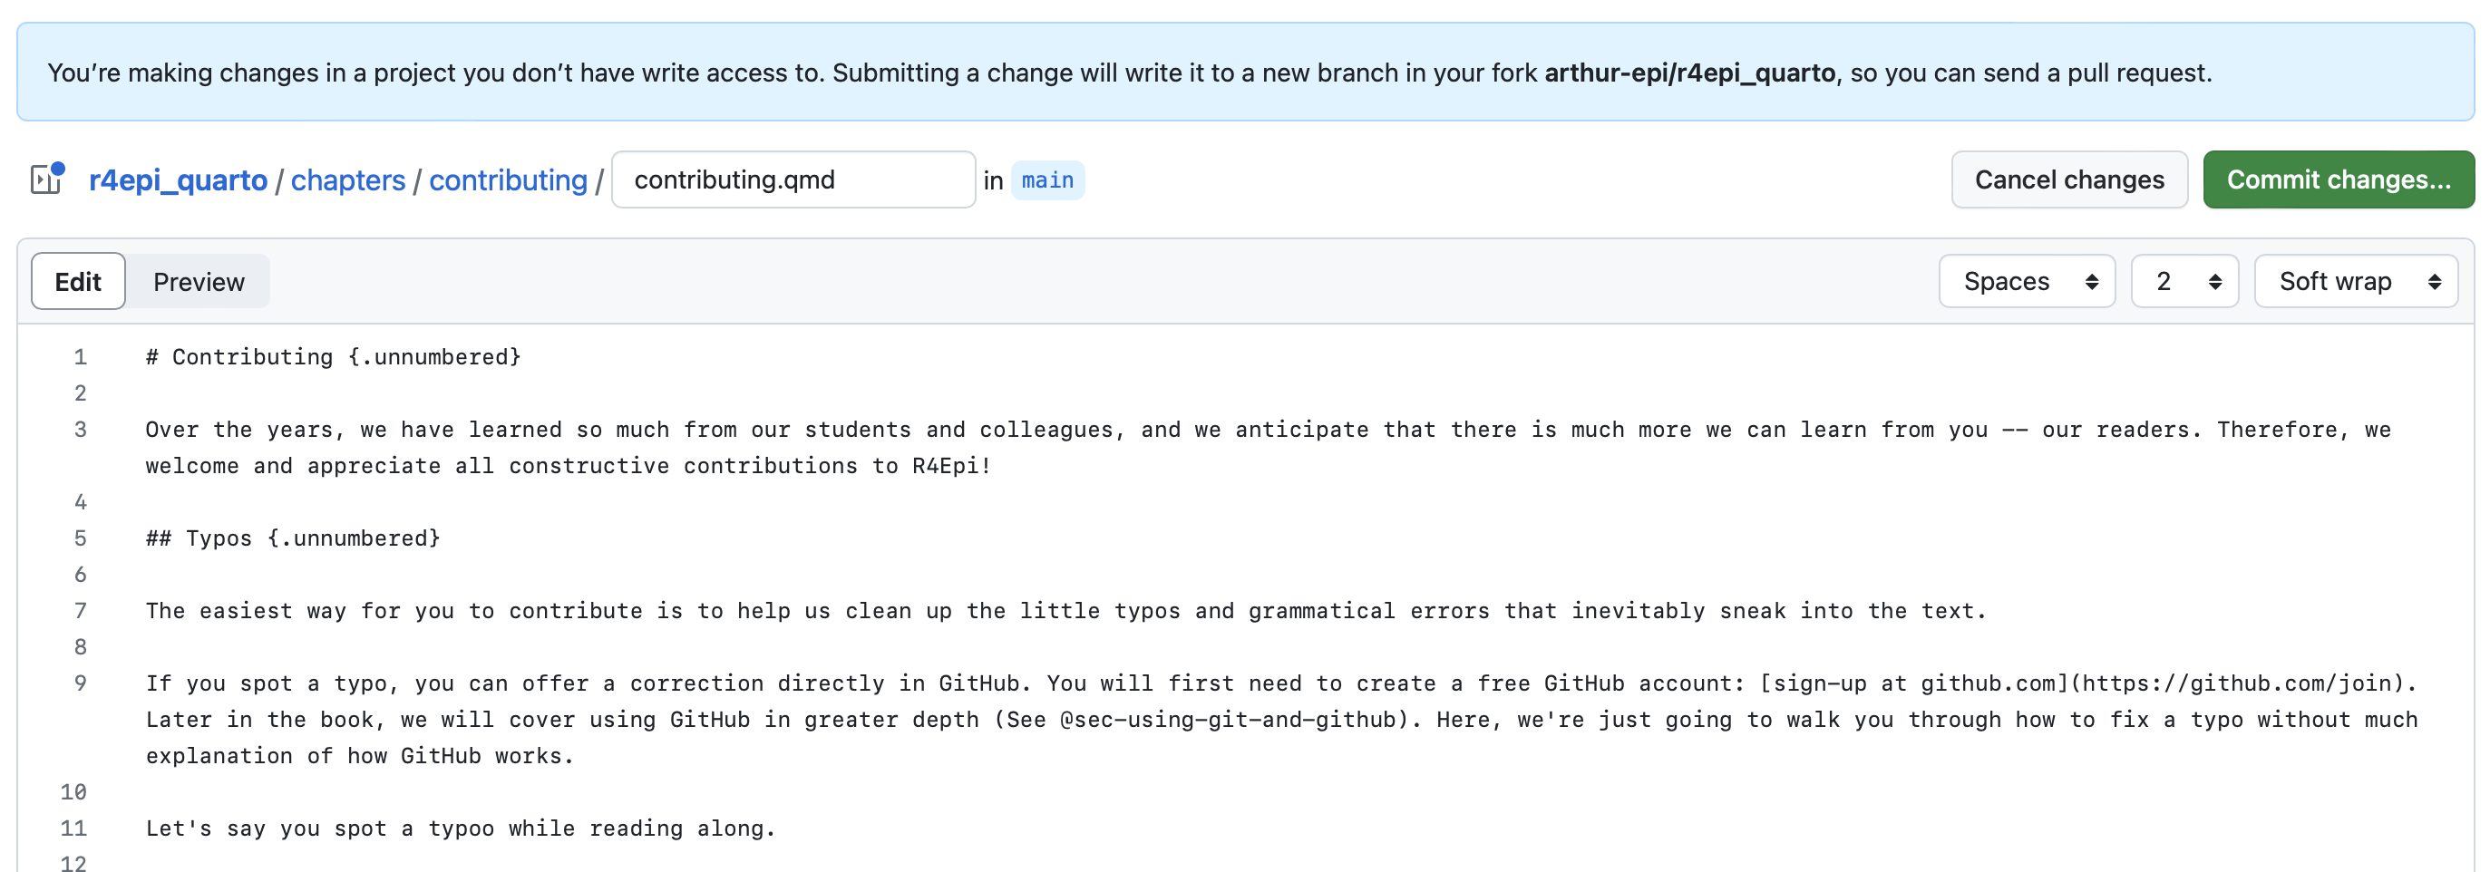Click Cancel changes button

click(x=2068, y=179)
